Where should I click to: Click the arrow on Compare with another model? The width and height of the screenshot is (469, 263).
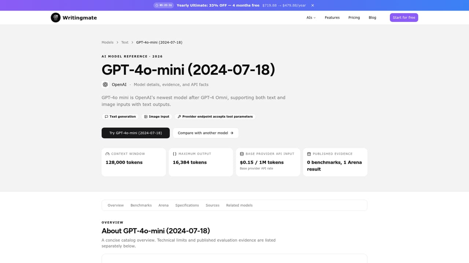(x=232, y=133)
